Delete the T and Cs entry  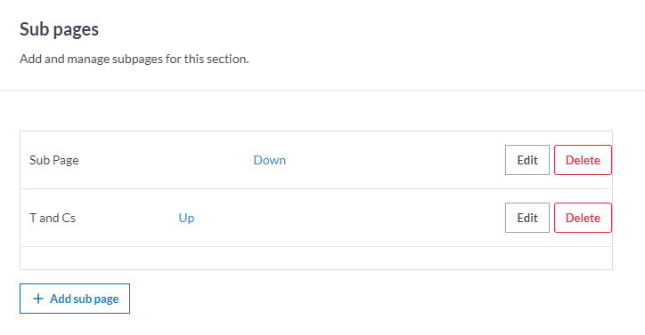click(x=583, y=218)
